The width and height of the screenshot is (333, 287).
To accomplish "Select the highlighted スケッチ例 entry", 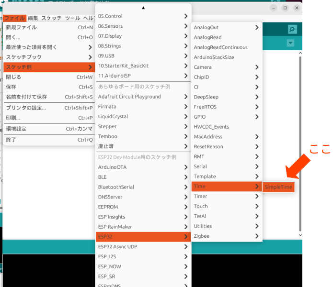I will point(49,67).
